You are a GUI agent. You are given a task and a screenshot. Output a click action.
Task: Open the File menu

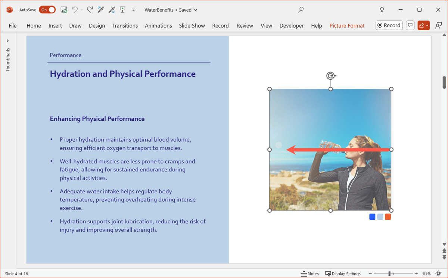[13, 26]
